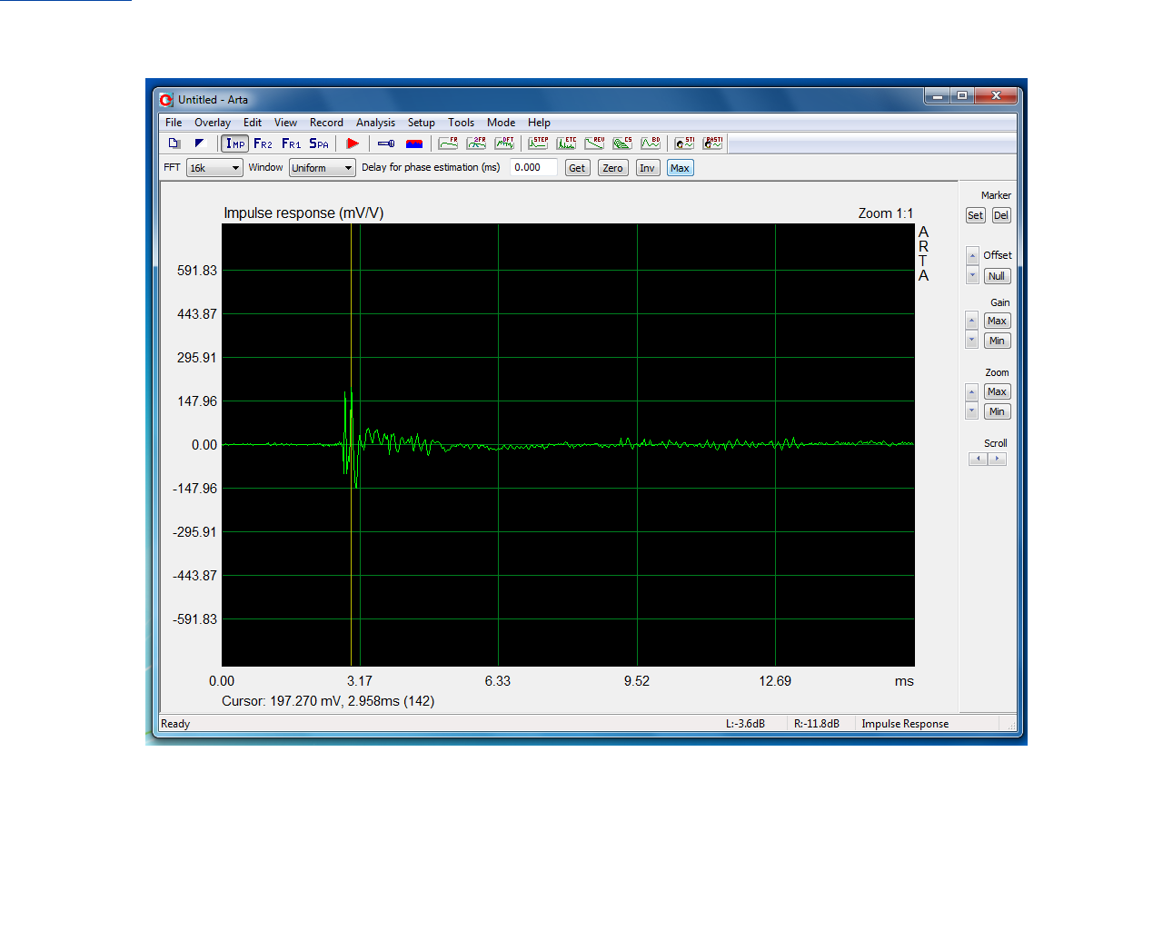
Task: Open the STI speech transmission icon
Action: tap(684, 143)
